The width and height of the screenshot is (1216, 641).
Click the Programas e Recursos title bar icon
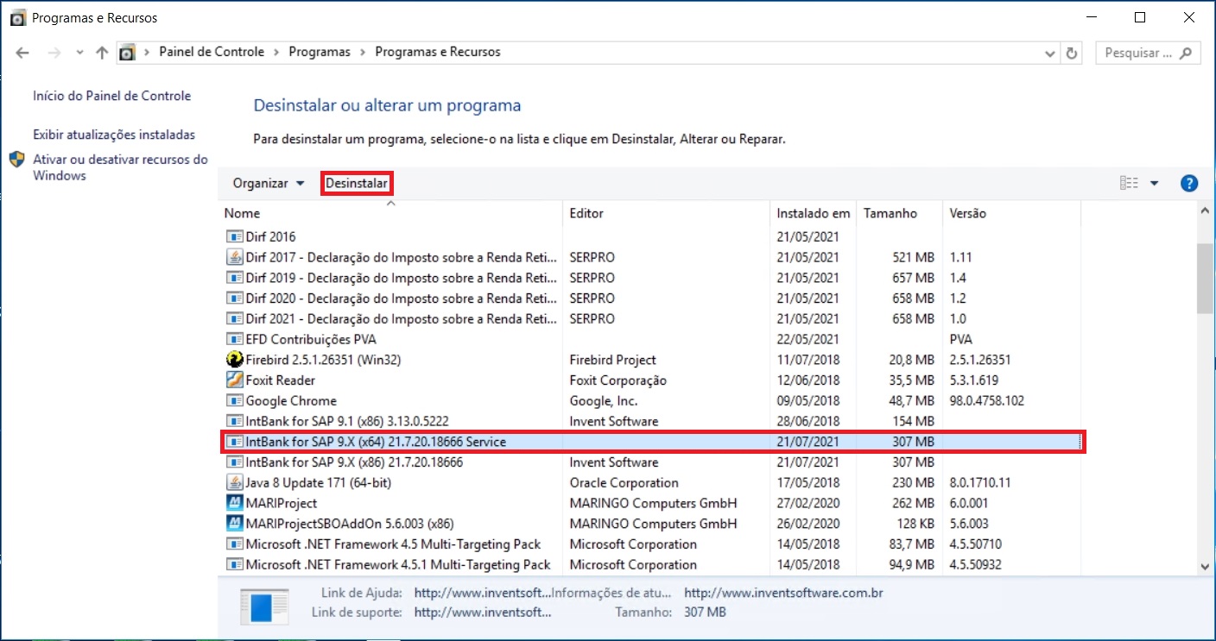[17, 18]
